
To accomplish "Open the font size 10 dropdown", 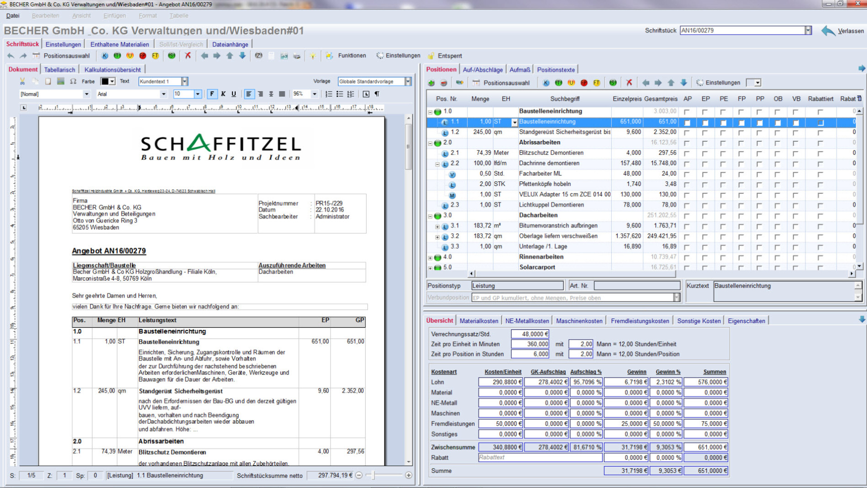I will click(198, 94).
